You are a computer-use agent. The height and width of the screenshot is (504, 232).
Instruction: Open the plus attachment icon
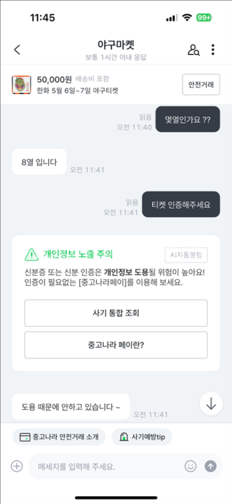coord(17,466)
